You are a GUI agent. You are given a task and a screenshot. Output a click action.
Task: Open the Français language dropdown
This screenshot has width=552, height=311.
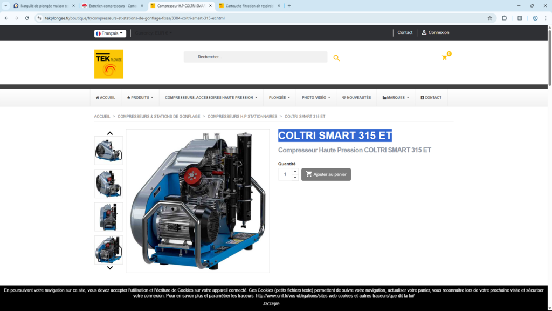point(110,33)
